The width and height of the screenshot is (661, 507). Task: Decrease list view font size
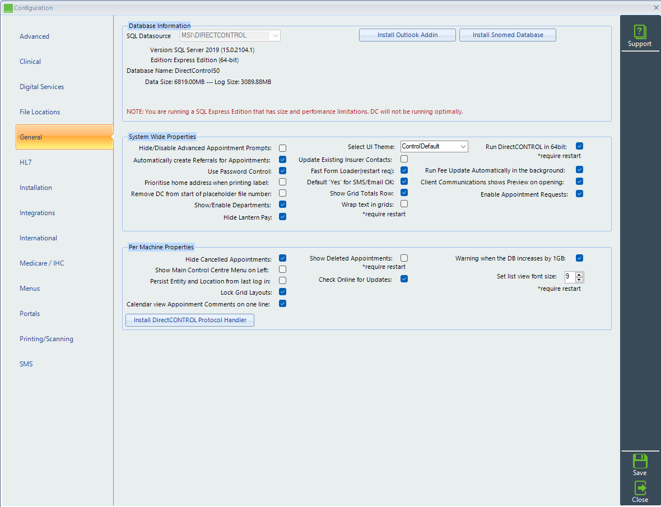[x=579, y=280]
